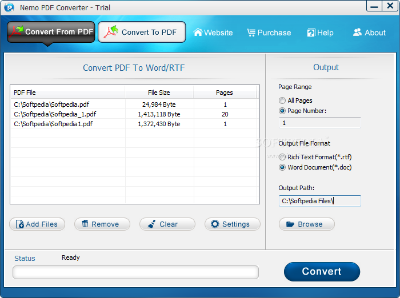Click the Output Path text field
The width and height of the screenshot is (400, 298).
coord(320,201)
